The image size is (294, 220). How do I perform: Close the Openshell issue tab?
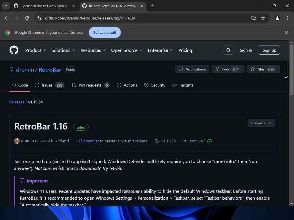[x=73, y=6]
